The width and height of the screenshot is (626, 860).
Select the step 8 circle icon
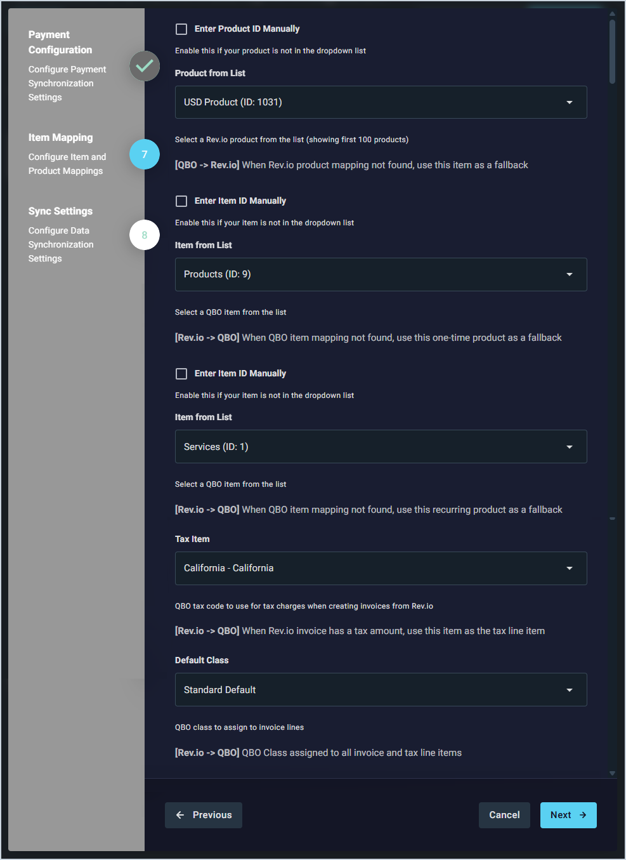145,235
